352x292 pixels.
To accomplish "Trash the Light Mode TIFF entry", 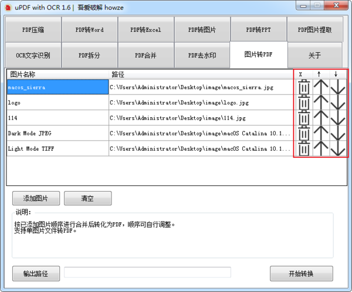I will [304, 148].
